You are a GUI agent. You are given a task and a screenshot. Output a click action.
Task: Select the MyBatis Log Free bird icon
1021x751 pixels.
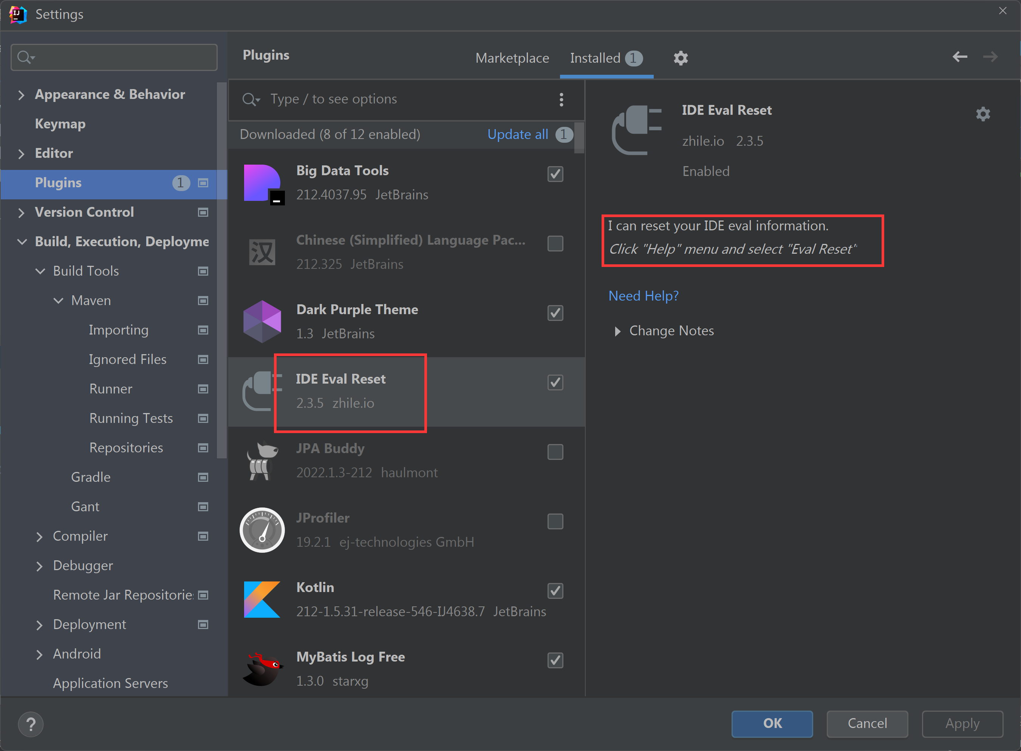coord(261,669)
